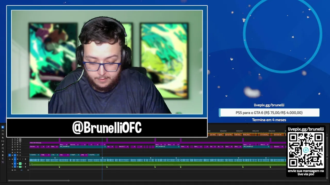Viewport: 330px width, 185px height.
Task: Select the Type tool
Action: tap(3, 159)
